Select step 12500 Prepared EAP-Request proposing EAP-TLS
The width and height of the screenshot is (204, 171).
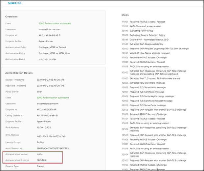coord(155,48)
